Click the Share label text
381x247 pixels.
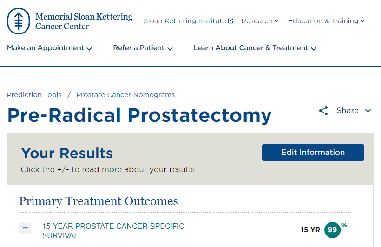[348, 111]
